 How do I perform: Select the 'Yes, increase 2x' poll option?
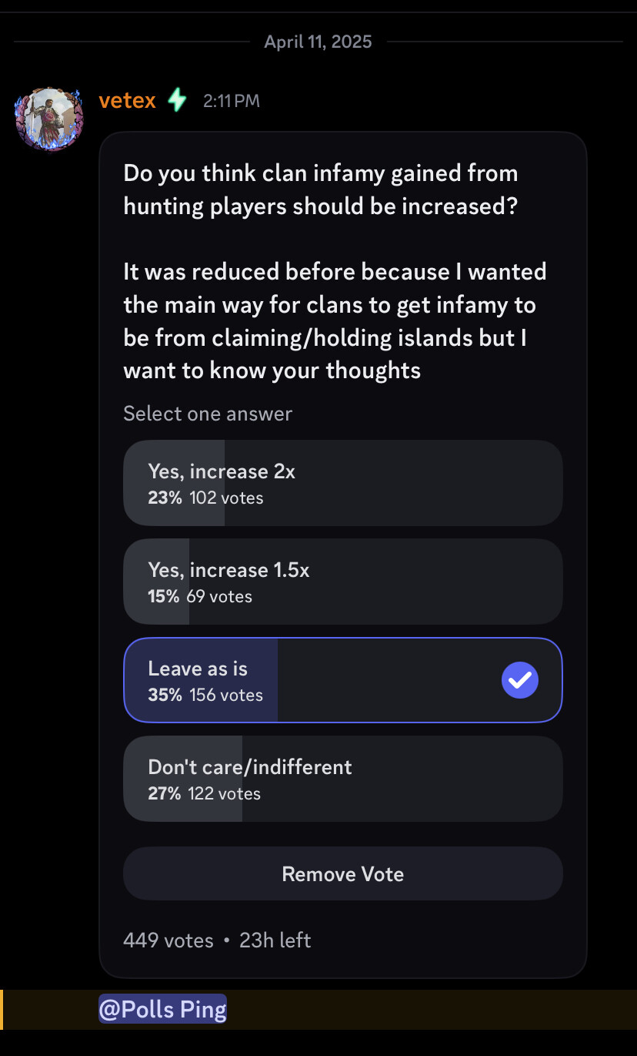pyautogui.click(x=343, y=483)
